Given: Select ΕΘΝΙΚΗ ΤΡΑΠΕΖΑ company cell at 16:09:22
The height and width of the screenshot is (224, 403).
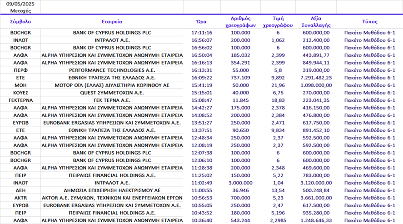Looking at the screenshot, I should [x=112, y=78].
